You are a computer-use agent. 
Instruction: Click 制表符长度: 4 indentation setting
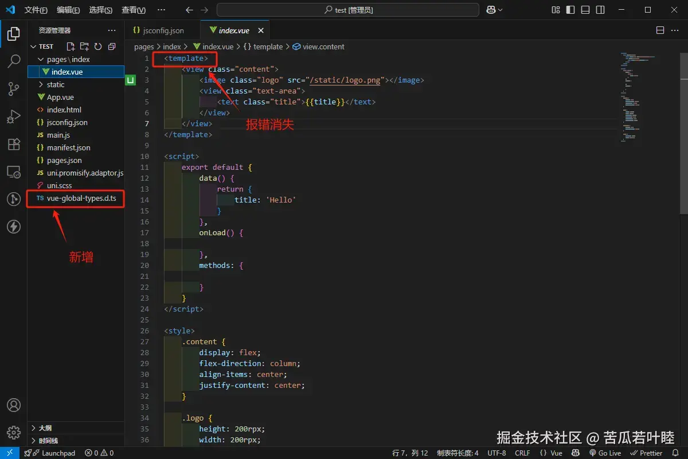click(x=458, y=453)
